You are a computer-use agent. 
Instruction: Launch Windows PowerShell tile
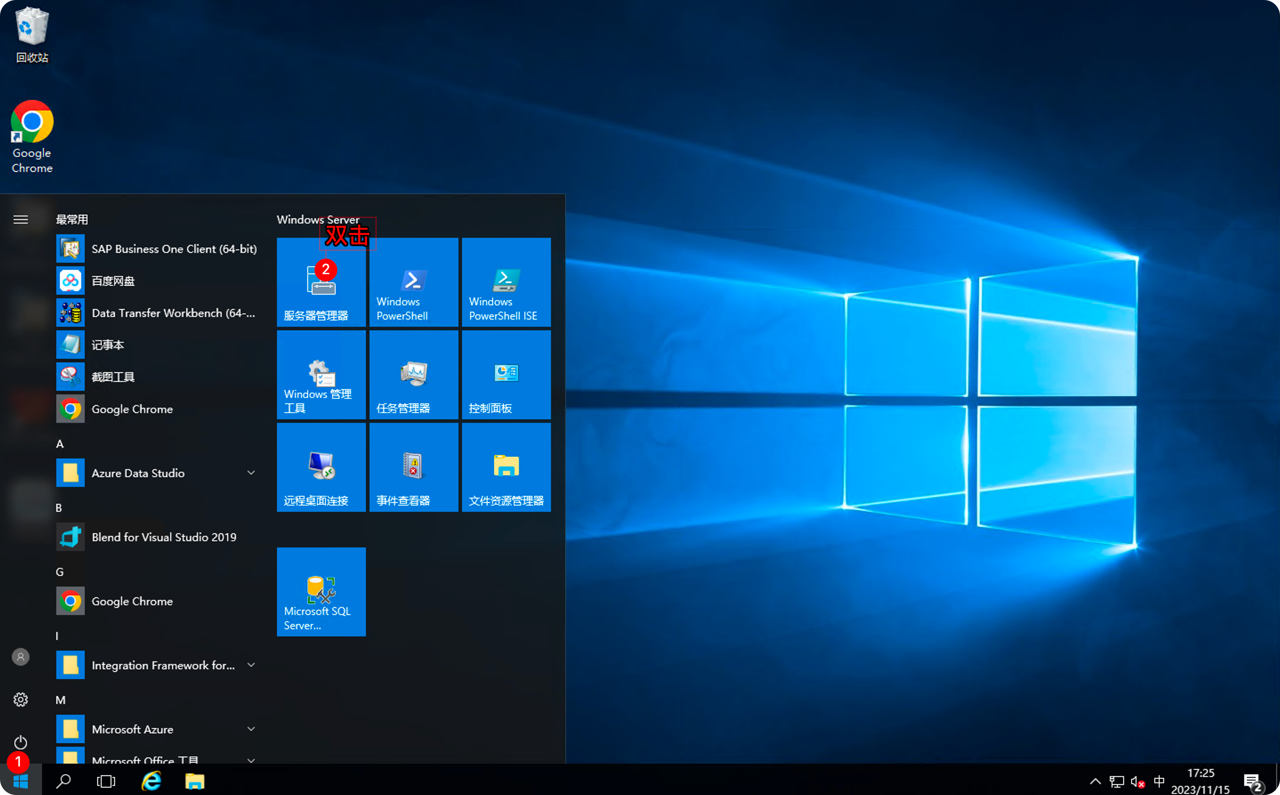pos(414,282)
